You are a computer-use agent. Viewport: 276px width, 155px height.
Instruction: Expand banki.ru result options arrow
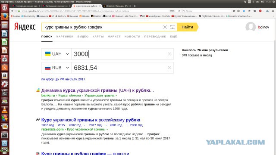coord(116,96)
